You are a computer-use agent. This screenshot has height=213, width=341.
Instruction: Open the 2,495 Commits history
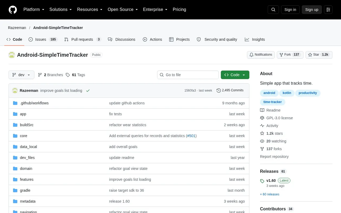click(x=230, y=91)
